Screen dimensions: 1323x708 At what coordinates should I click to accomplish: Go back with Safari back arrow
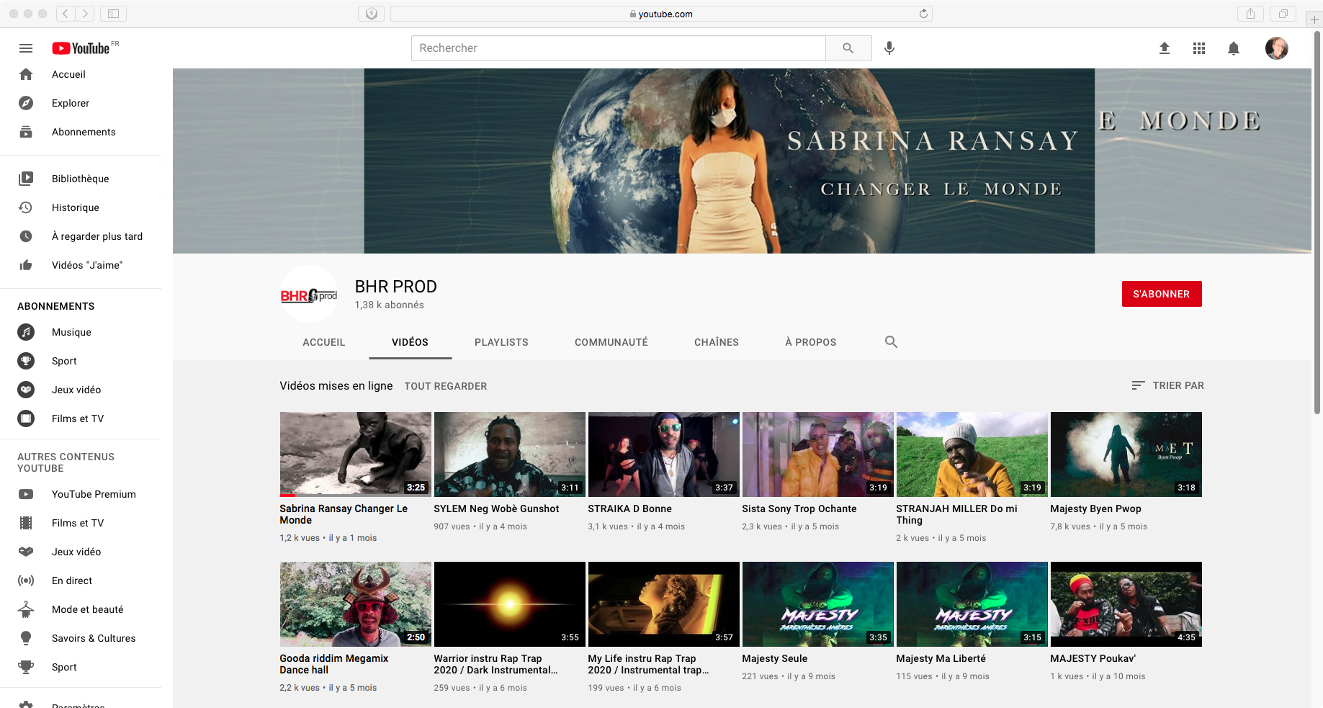coord(66,14)
